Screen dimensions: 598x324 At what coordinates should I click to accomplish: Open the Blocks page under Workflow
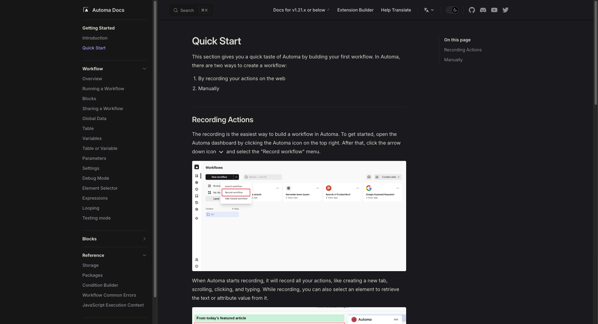pos(89,99)
